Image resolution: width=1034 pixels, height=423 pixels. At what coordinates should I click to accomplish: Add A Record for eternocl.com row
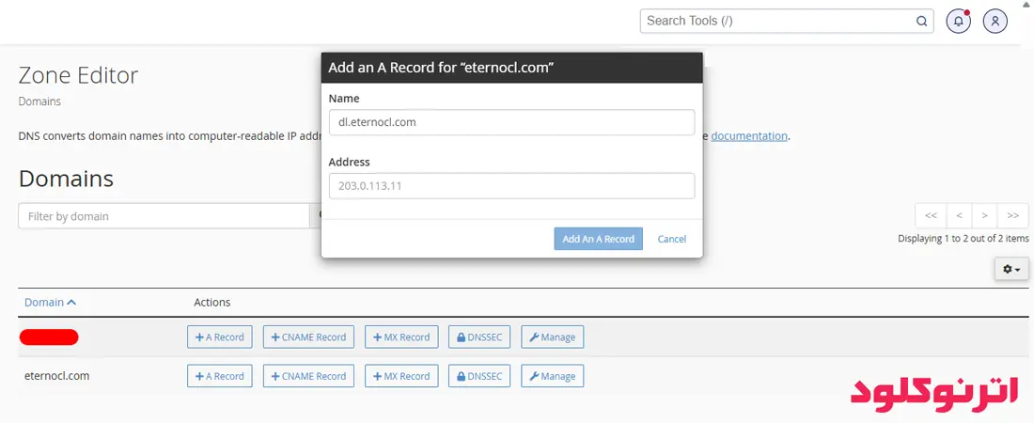[x=220, y=376]
